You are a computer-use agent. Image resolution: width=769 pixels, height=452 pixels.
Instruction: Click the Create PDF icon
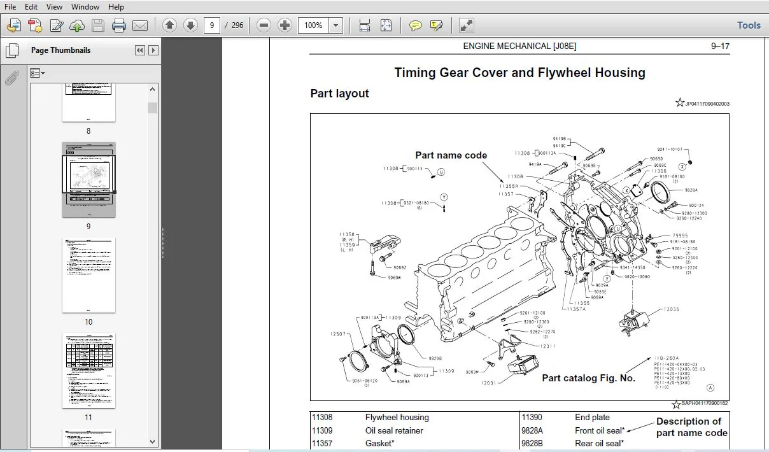[x=35, y=25]
